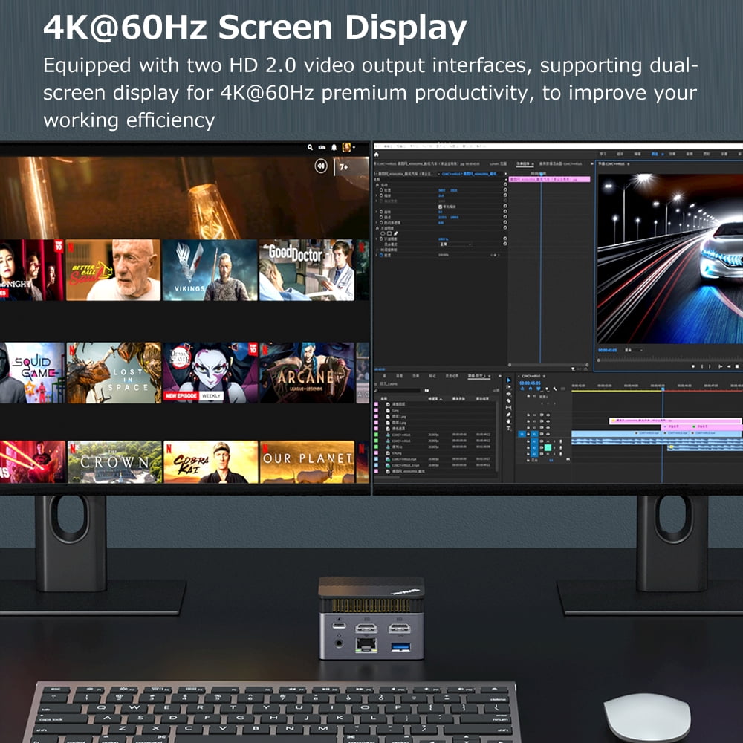Switch to the active blue workspace tab
This screenshot has height=743, width=743.
coord(655,154)
